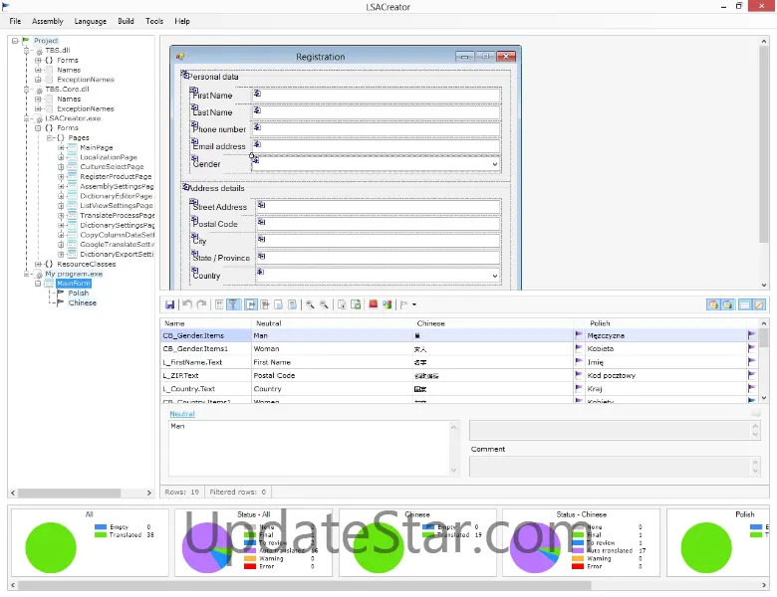The width and height of the screenshot is (777, 597).
Task: Click the Neutral link above the text box
Action: [181, 413]
